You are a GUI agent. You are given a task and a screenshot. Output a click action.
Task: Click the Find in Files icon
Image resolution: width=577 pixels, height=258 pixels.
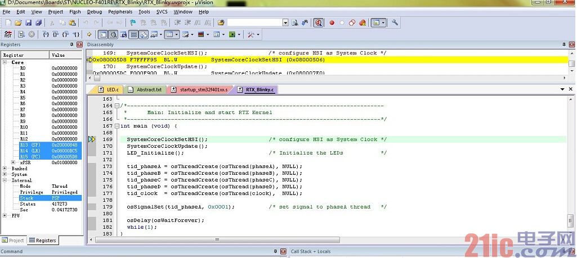[221, 22]
